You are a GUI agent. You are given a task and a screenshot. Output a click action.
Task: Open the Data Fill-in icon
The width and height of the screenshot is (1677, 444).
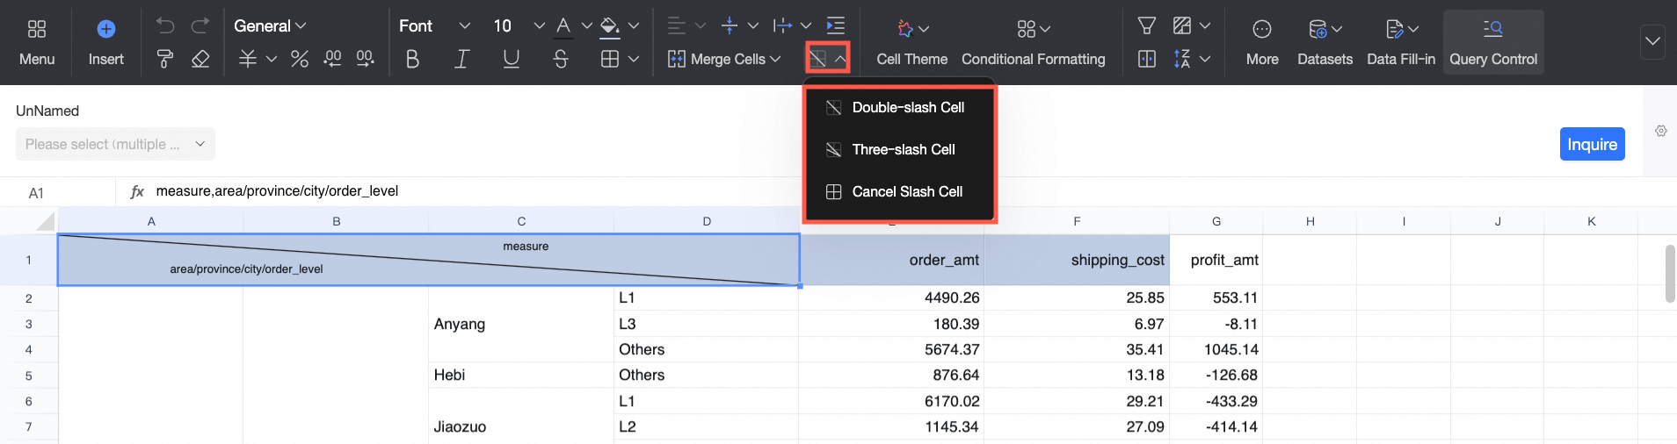pos(1394,29)
